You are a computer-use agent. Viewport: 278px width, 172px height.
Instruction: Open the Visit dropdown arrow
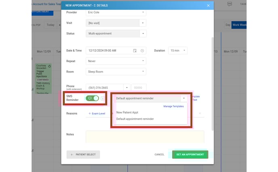[x=143, y=23]
